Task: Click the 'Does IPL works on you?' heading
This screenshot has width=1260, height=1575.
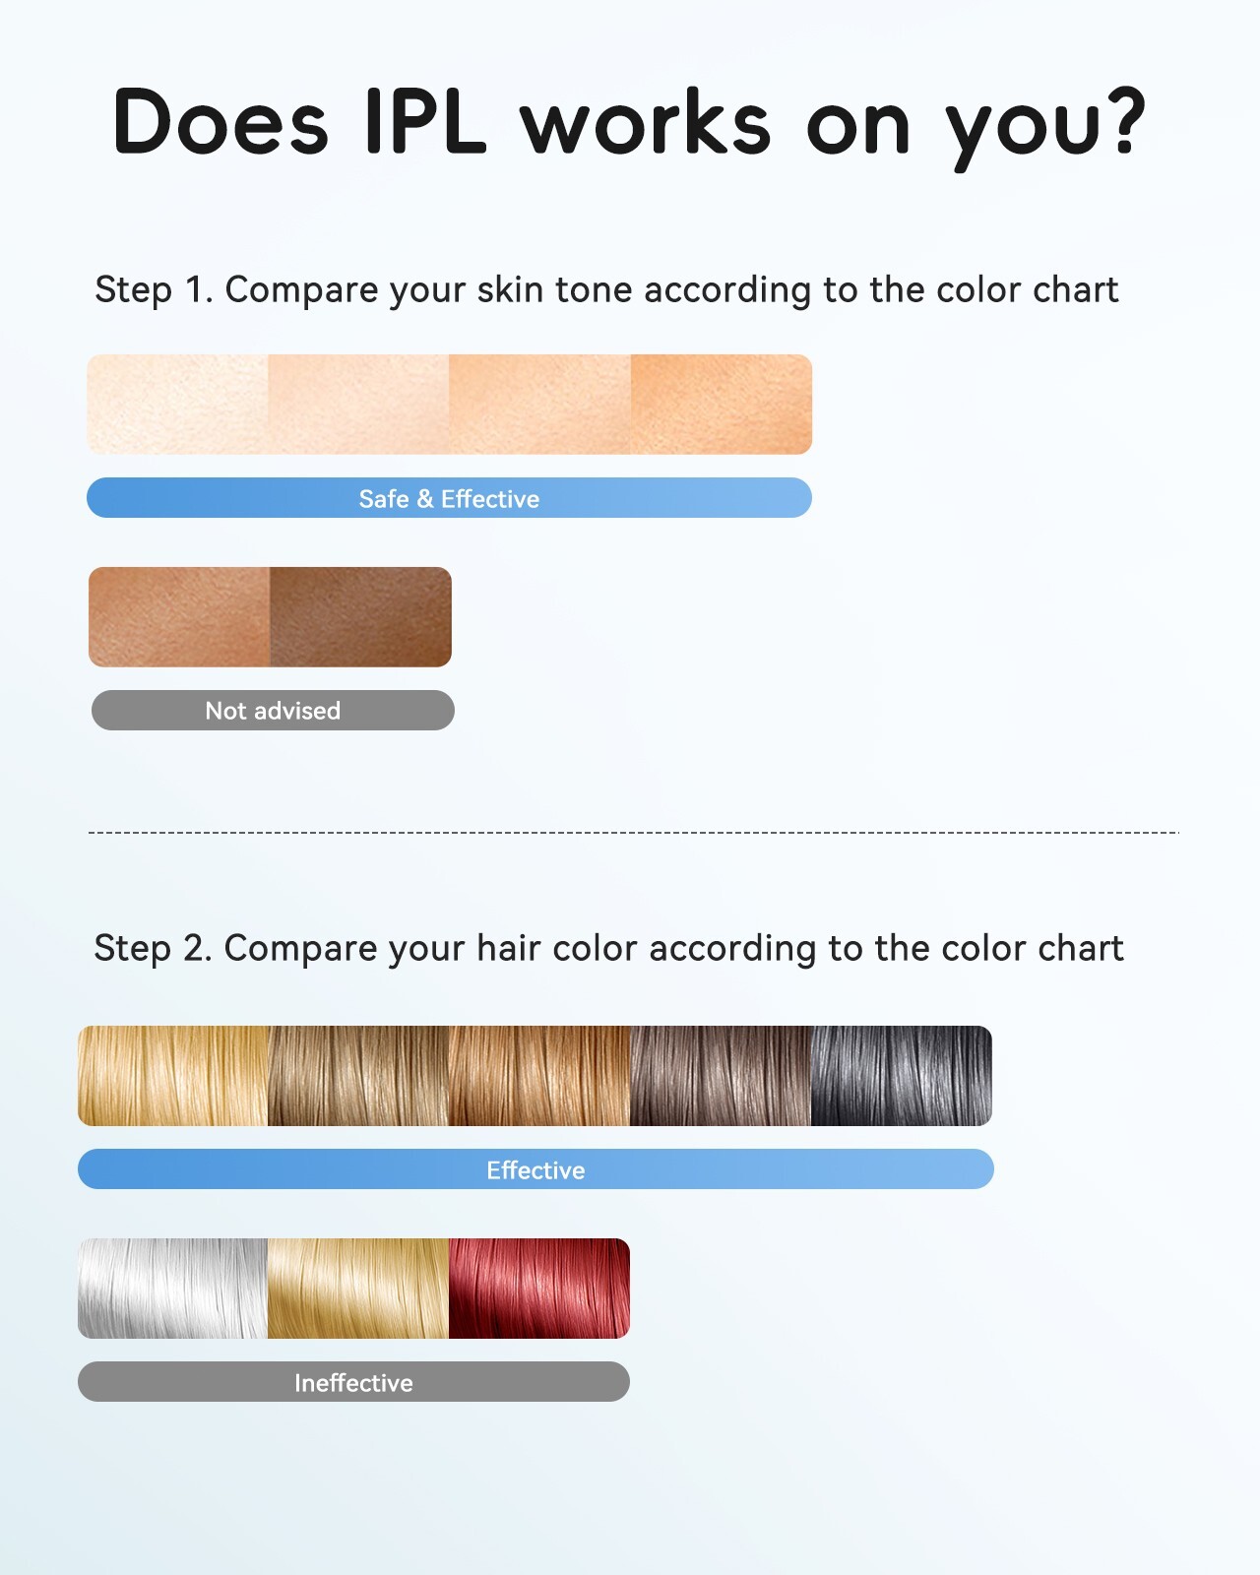Action: click(630, 123)
